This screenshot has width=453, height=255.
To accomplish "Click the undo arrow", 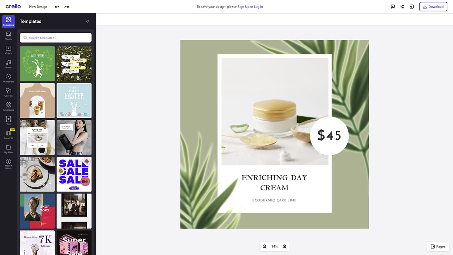I will click(x=57, y=7).
